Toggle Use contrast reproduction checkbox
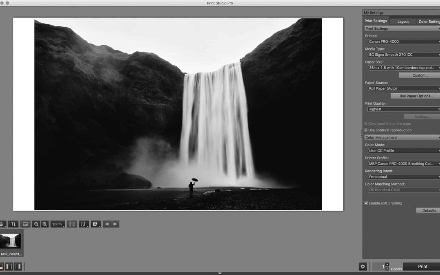The height and width of the screenshot is (275, 440). pos(366,130)
